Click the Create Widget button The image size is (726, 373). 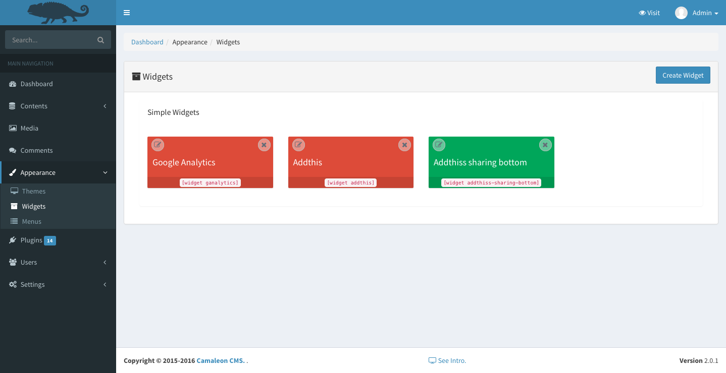click(683, 75)
